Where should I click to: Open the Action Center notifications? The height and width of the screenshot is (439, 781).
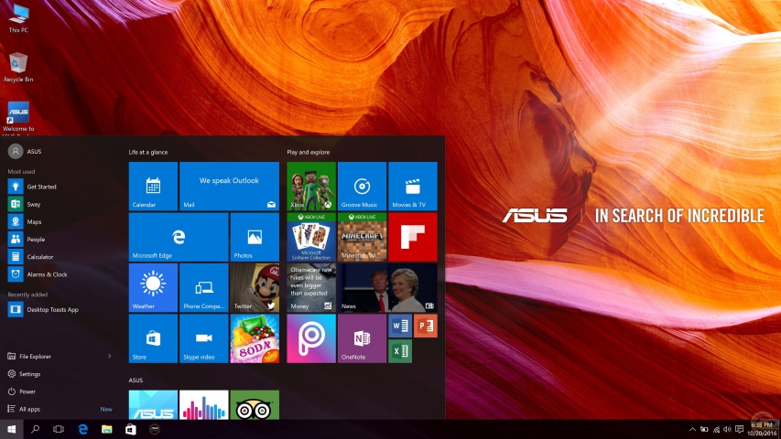[740, 430]
